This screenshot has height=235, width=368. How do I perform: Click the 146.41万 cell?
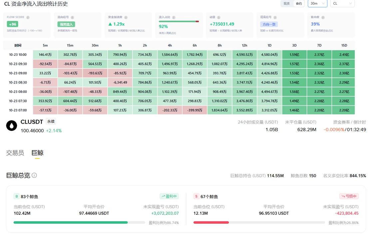point(45,55)
